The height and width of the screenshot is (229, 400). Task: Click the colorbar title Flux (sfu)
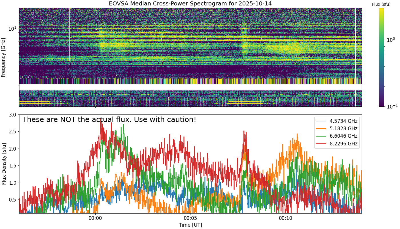381,4
